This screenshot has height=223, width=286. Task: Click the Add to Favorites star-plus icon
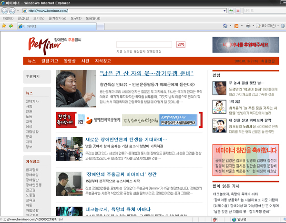[11, 26]
